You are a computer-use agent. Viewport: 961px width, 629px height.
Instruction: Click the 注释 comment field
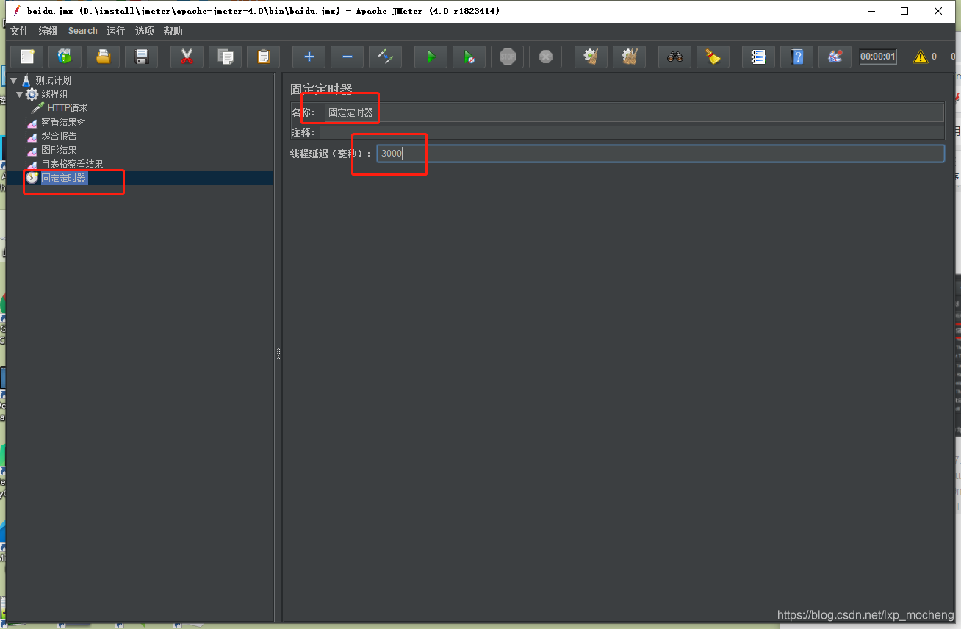632,132
